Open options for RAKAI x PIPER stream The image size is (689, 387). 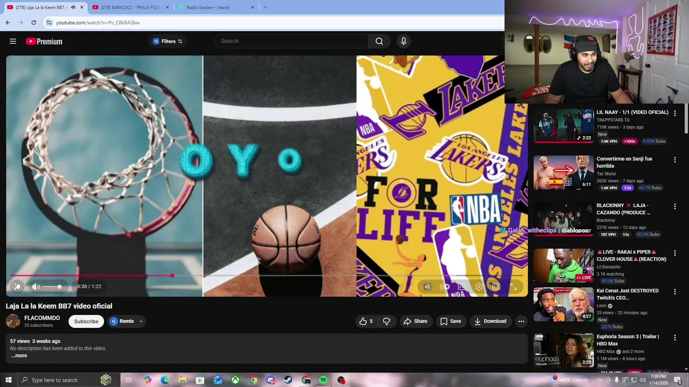[x=675, y=253]
